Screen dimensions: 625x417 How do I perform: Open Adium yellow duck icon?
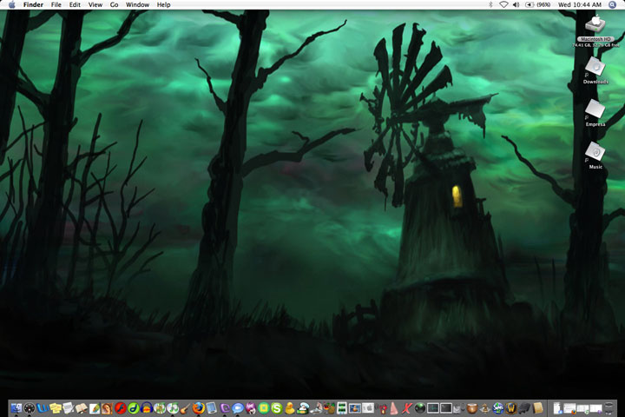[x=290, y=407]
